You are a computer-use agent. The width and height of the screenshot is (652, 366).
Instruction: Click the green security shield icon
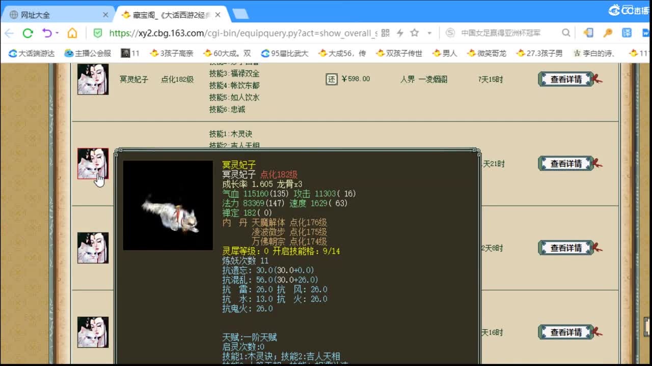pyautogui.click(x=98, y=33)
